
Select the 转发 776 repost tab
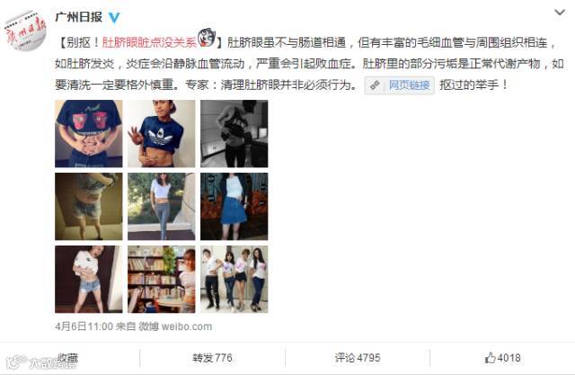[212, 358]
